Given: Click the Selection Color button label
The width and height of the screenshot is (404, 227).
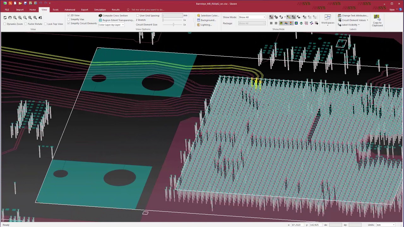Looking at the screenshot, I should coord(210,15).
